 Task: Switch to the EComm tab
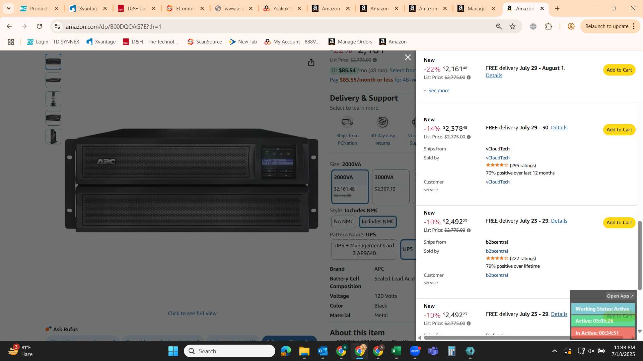[x=185, y=8]
